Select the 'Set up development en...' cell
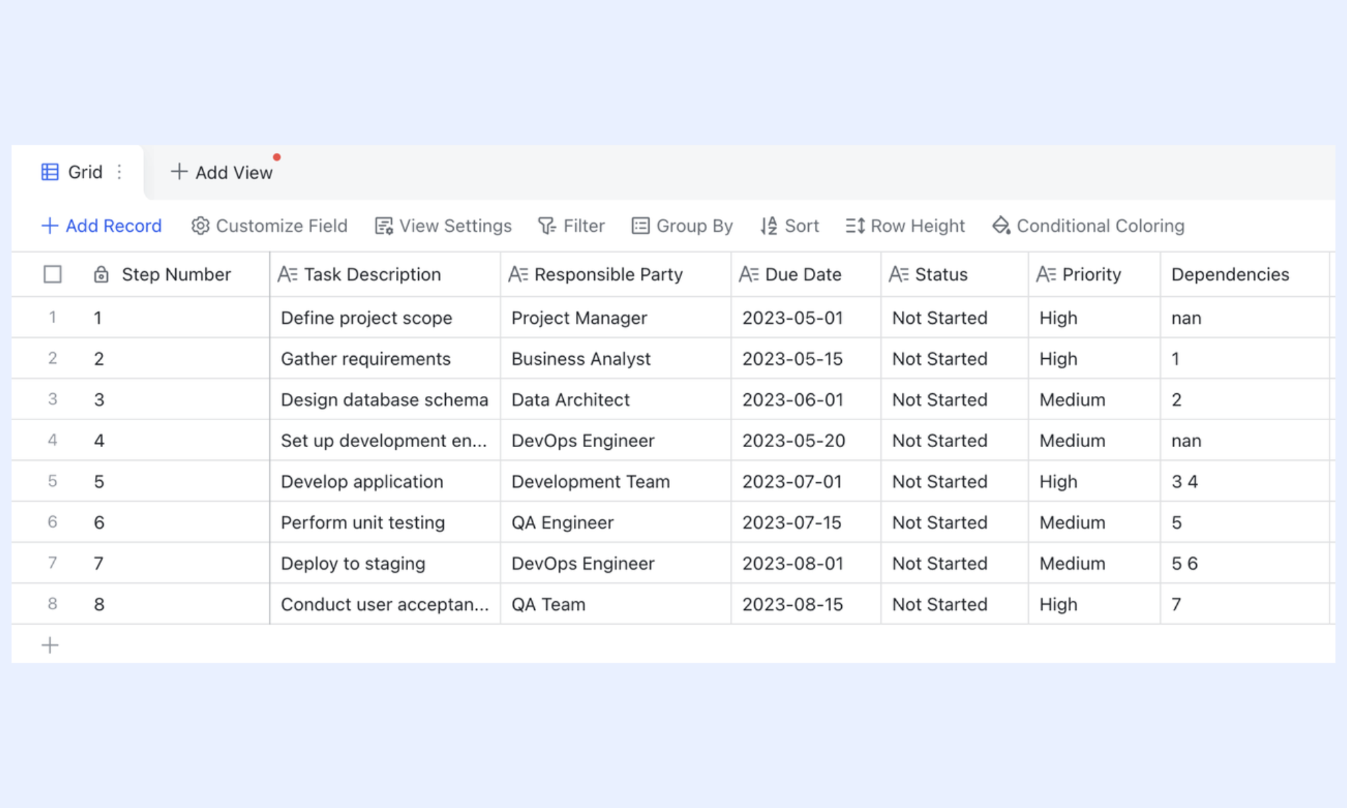This screenshot has width=1347, height=808. 385,441
